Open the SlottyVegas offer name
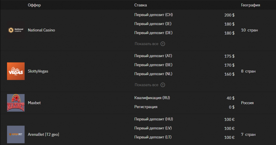 (38, 71)
